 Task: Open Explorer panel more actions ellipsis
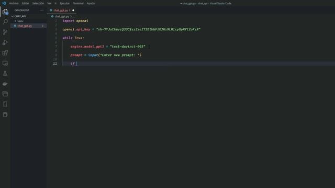pyautogui.click(x=42, y=10)
